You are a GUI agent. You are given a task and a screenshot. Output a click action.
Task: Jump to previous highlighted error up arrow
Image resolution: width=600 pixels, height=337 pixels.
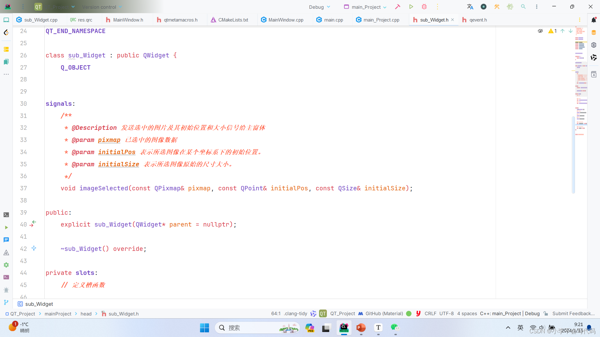[562, 31]
